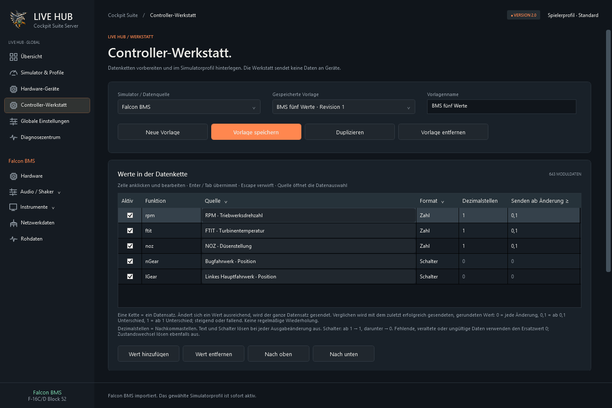
Task: Open the Gespeicherte Vorlage dropdown
Action: 344,107
